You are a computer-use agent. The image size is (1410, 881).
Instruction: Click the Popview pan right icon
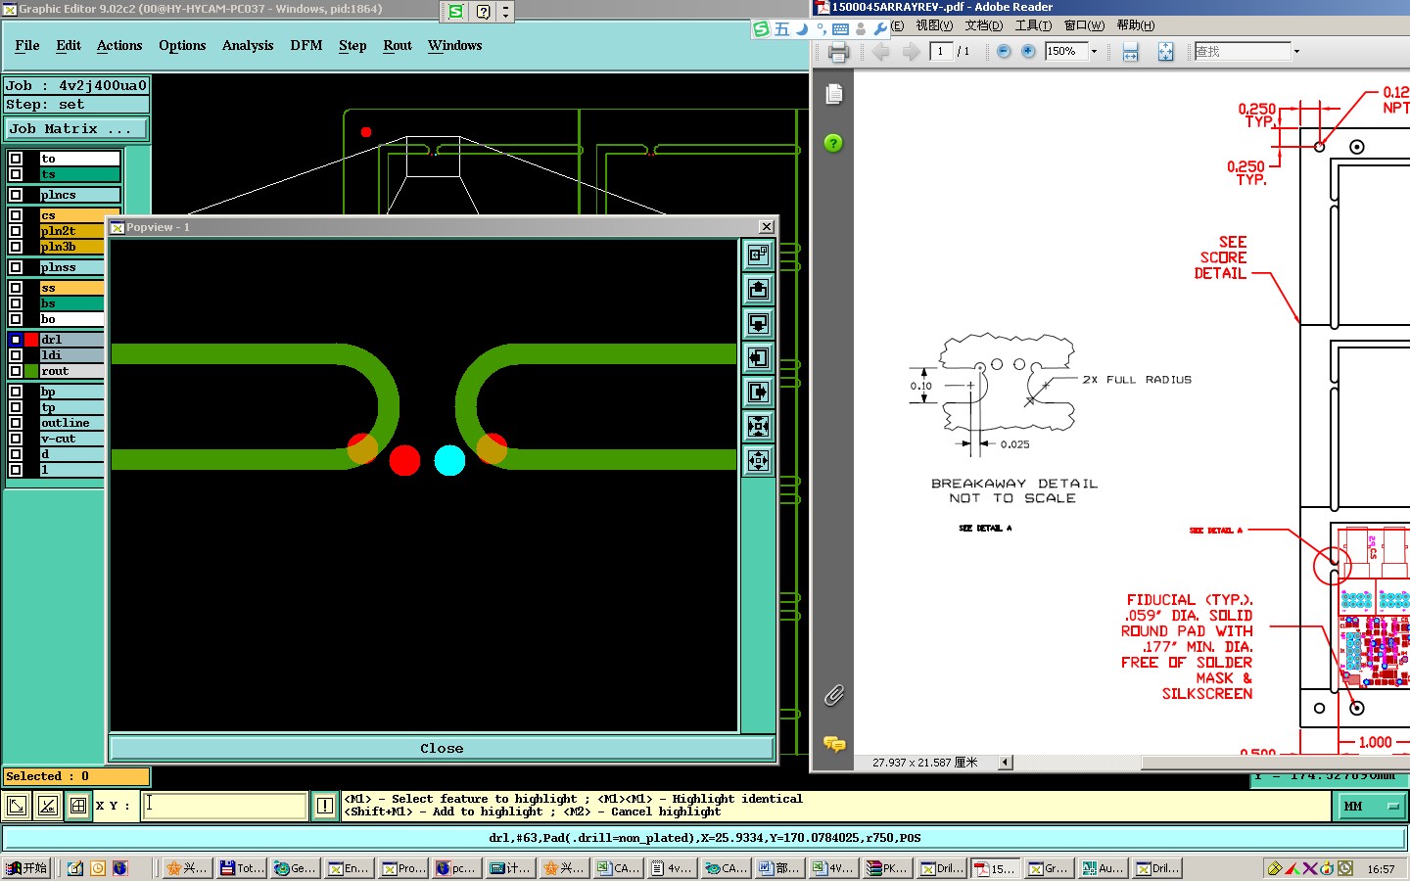point(758,393)
